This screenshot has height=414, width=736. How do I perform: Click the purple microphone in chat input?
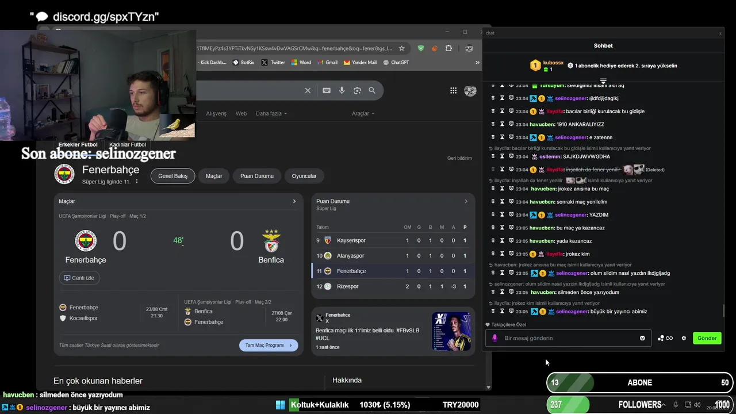(x=494, y=338)
